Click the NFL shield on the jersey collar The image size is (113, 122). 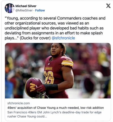click(49, 64)
